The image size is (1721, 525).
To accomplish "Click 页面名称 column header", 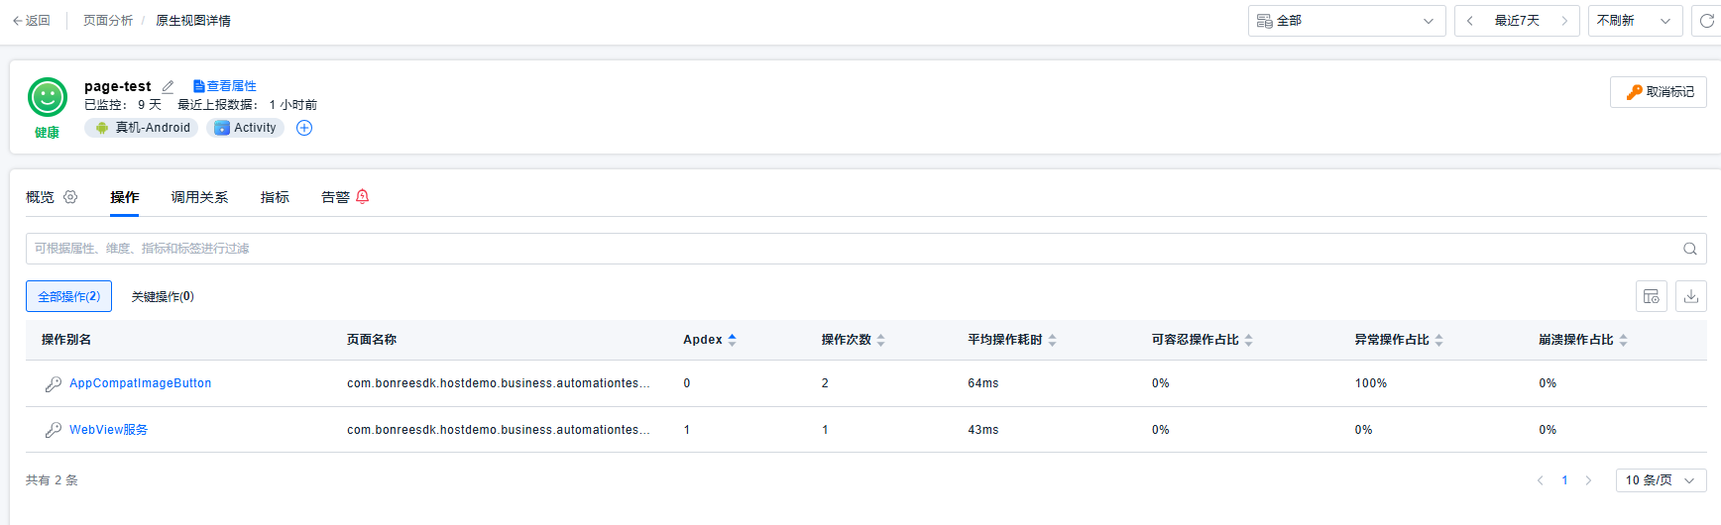I will coord(372,340).
